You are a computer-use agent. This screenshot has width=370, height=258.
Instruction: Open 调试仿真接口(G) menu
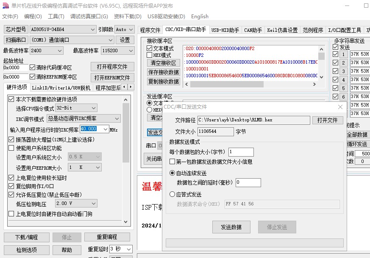point(89,16)
